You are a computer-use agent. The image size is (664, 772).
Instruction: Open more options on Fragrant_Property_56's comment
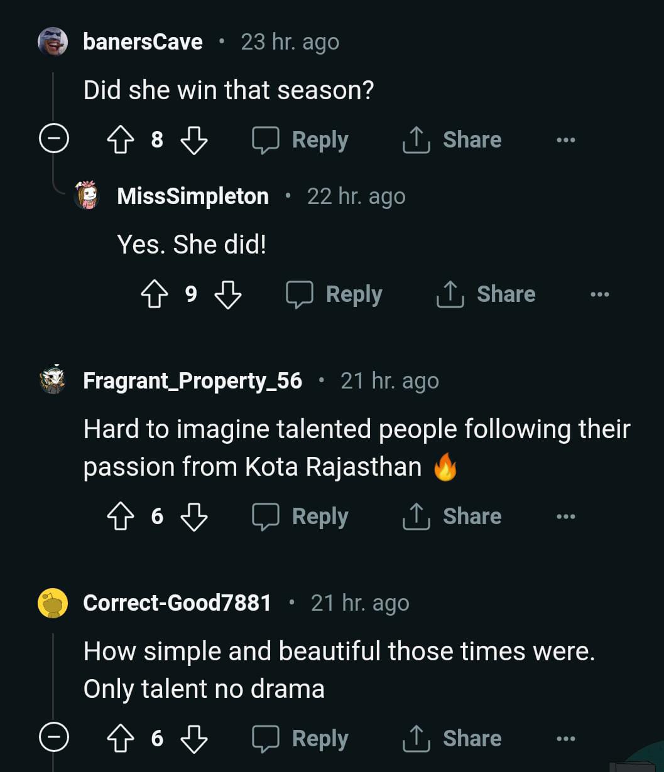pos(565,517)
